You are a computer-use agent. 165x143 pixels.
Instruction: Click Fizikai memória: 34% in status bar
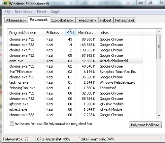[x=96, y=139]
